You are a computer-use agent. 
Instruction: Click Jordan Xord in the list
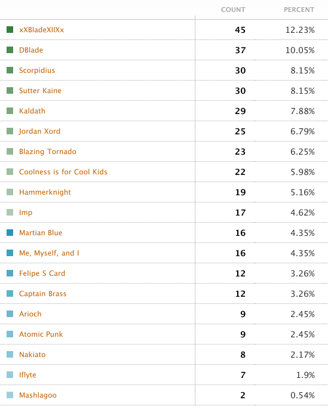tap(39, 131)
